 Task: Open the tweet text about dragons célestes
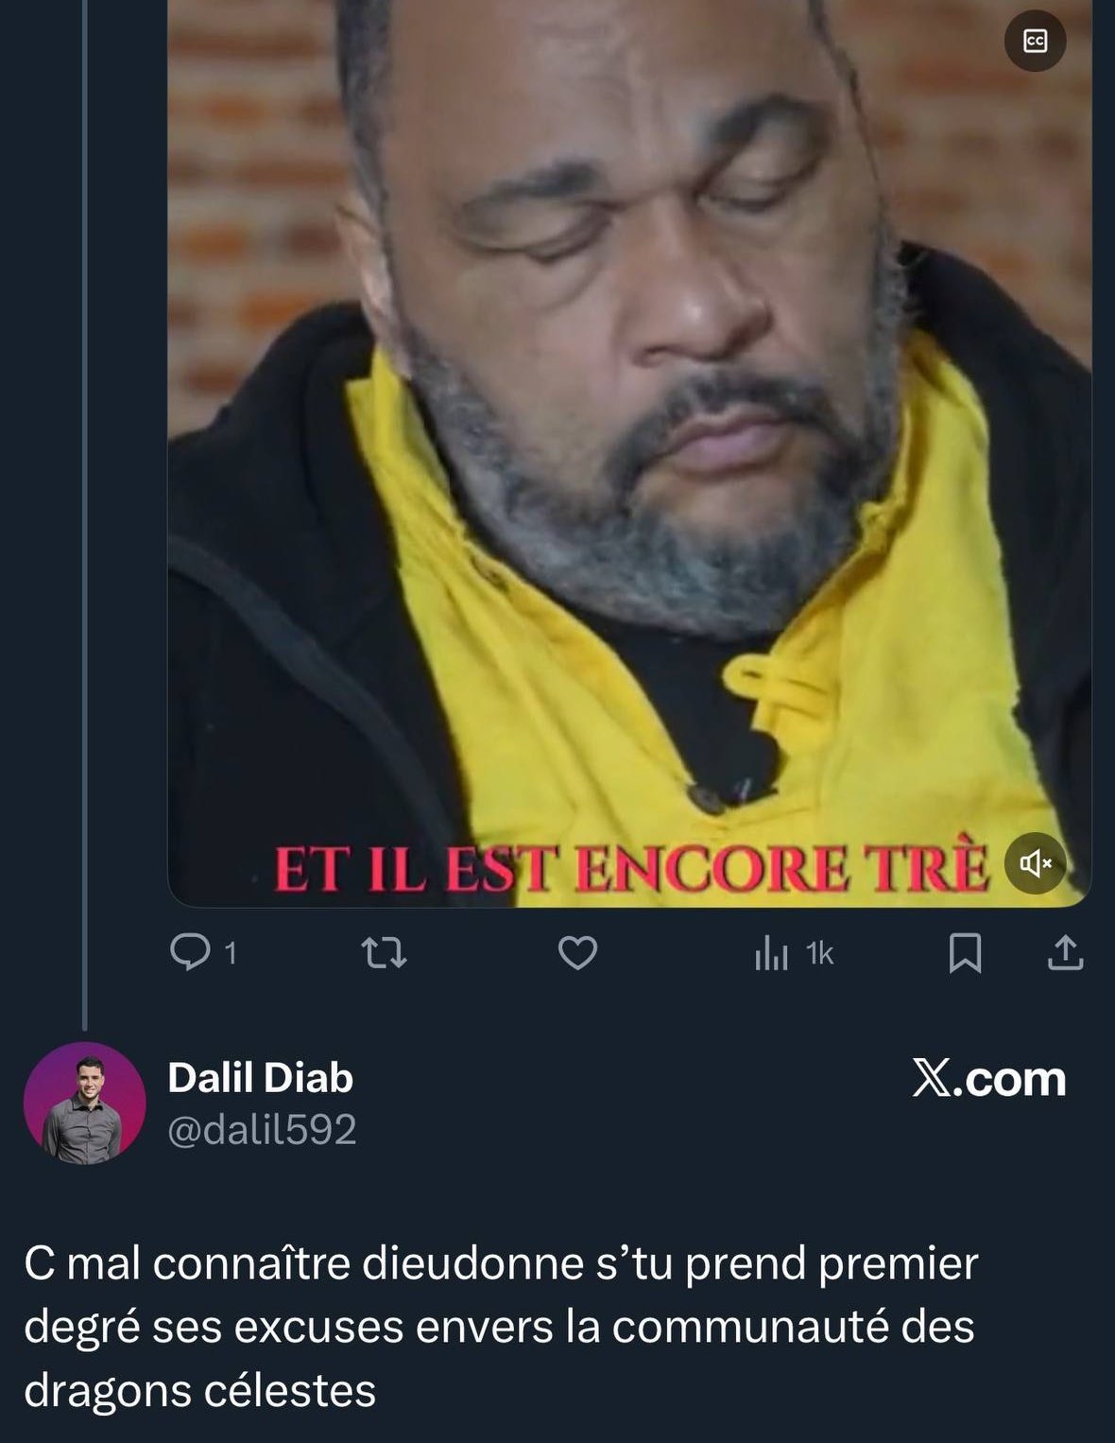501,1327
